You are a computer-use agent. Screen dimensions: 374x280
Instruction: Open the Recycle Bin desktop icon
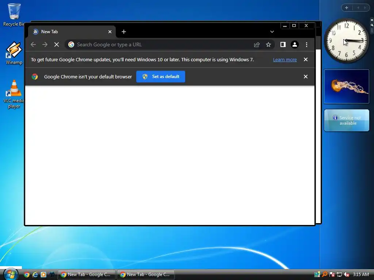(x=14, y=15)
